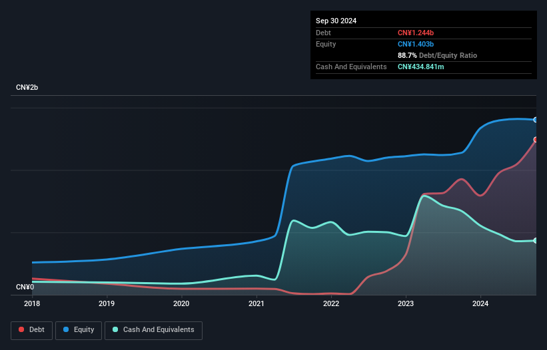
Task: Click the 2019 x-axis label
Action: 107,303
